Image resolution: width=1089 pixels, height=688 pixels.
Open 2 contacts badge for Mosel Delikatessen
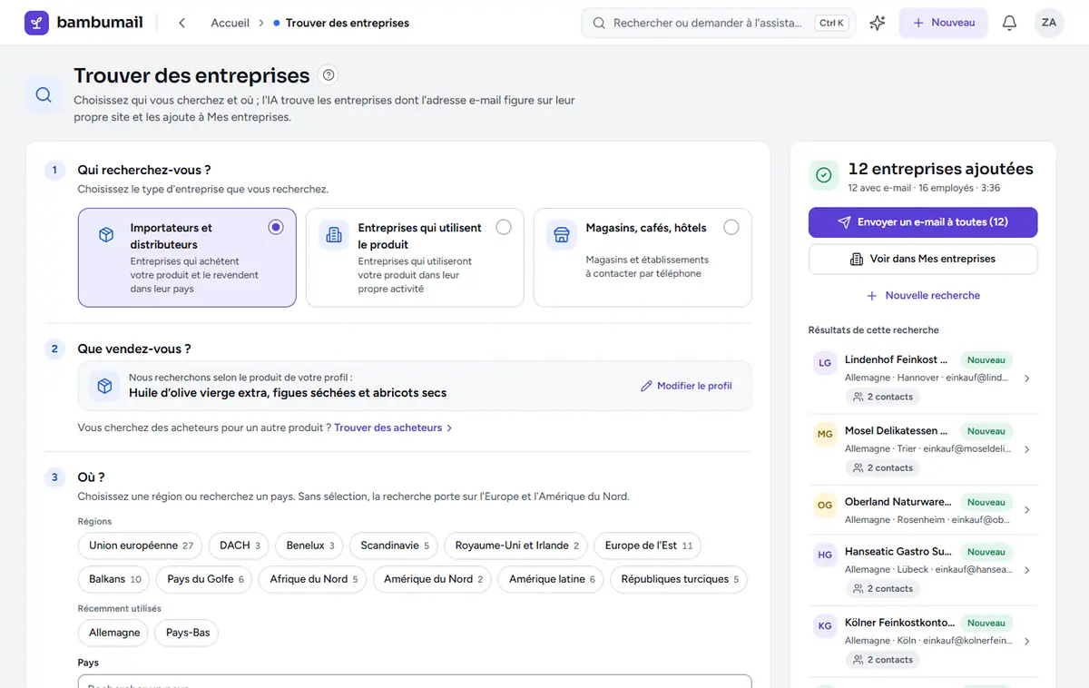click(x=881, y=467)
